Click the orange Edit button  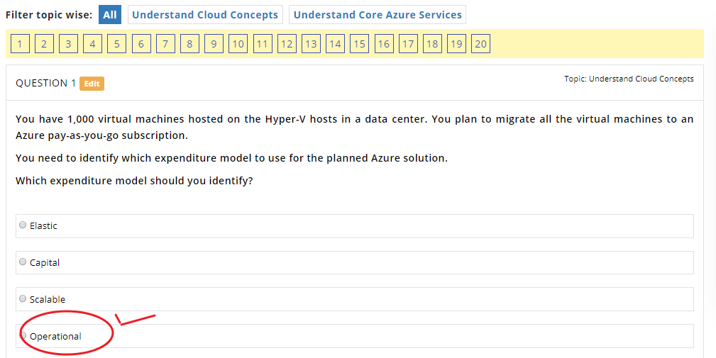point(92,84)
